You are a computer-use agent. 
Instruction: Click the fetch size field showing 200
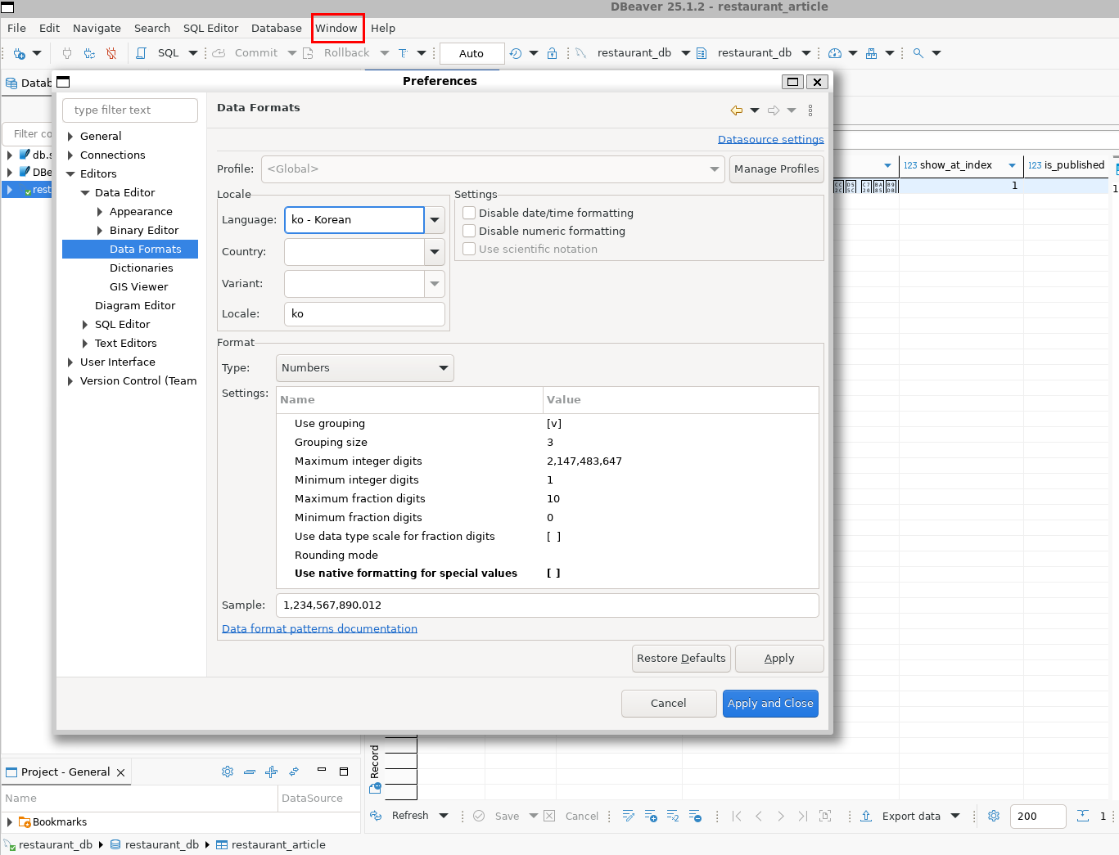[x=1037, y=817]
